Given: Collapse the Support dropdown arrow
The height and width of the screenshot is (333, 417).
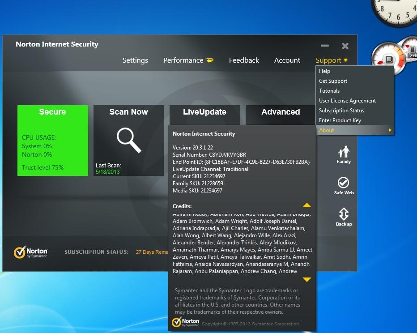Looking at the screenshot, I should [346, 60].
